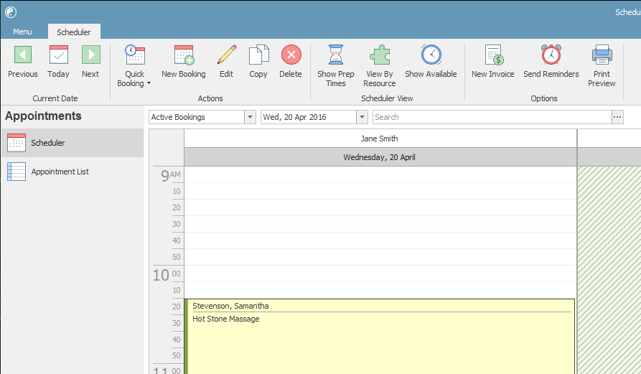Advance to the Next date

point(90,62)
